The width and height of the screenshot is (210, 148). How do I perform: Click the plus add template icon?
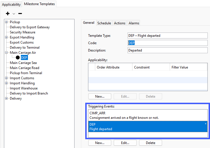point(8,13)
